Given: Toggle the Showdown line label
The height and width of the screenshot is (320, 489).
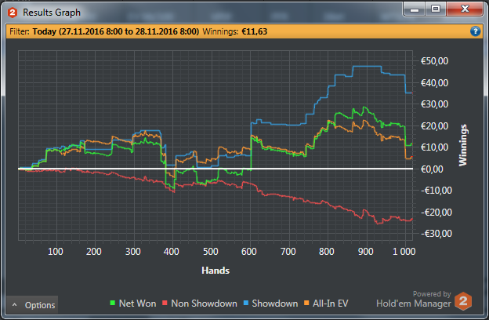Looking at the screenshot, I should click(x=275, y=304).
